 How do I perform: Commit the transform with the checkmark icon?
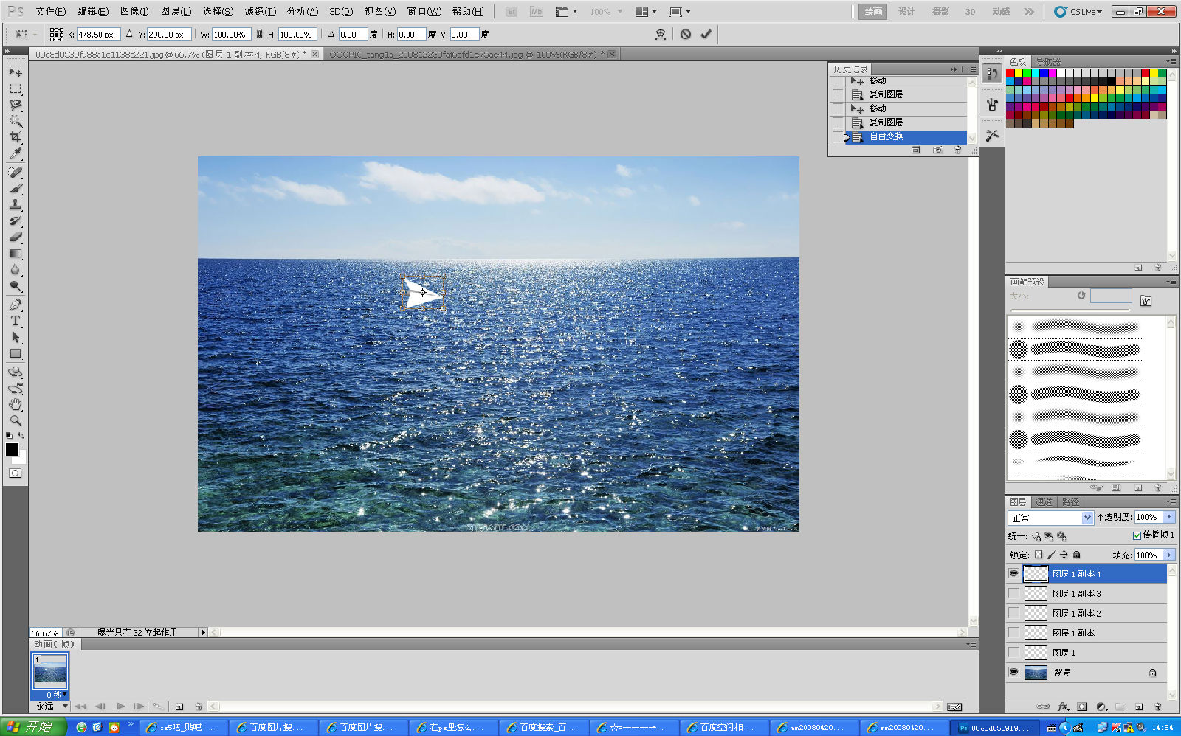[x=706, y=34]
